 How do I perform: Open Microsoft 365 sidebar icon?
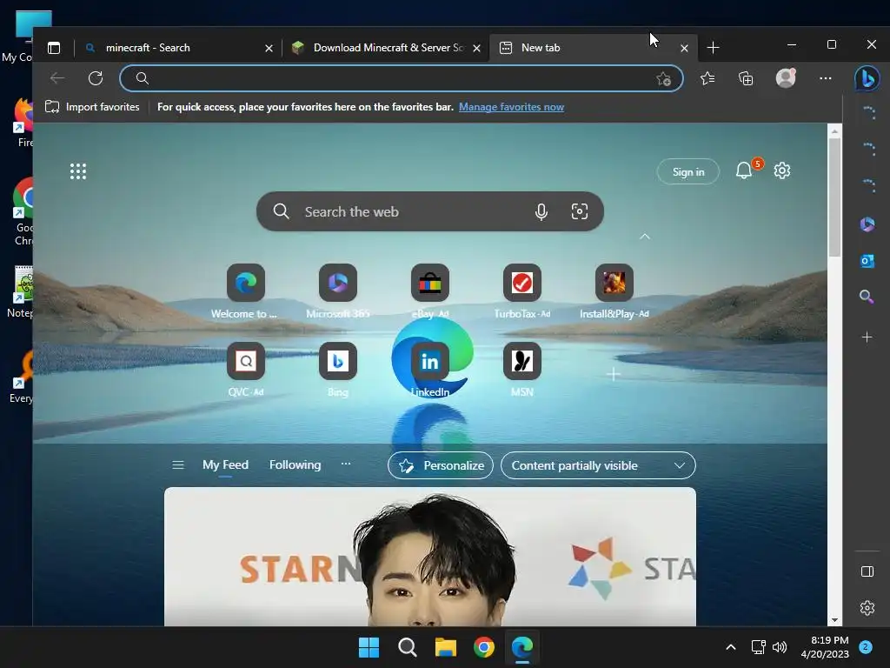click(867, 224)
